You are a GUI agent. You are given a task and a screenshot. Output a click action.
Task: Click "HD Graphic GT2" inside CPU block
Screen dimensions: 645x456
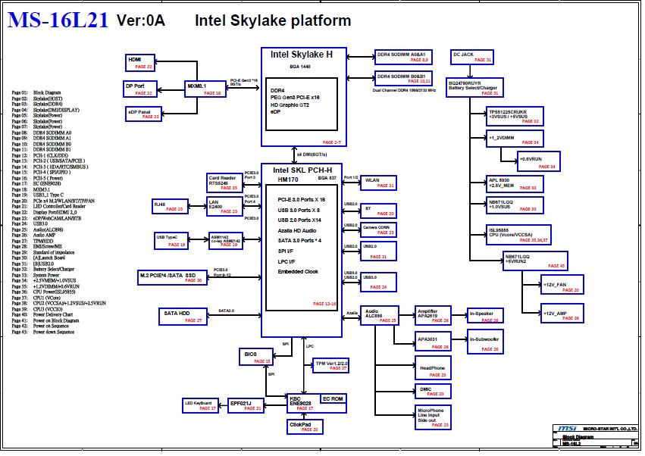click(290, 105)
